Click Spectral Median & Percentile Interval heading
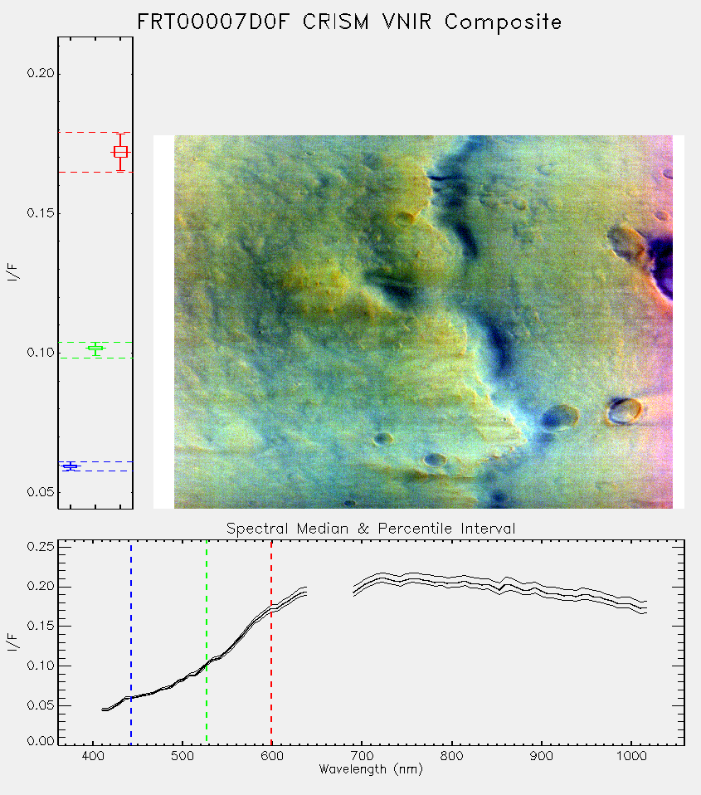Viewport: 701px width, 795px height. point(371,529)
